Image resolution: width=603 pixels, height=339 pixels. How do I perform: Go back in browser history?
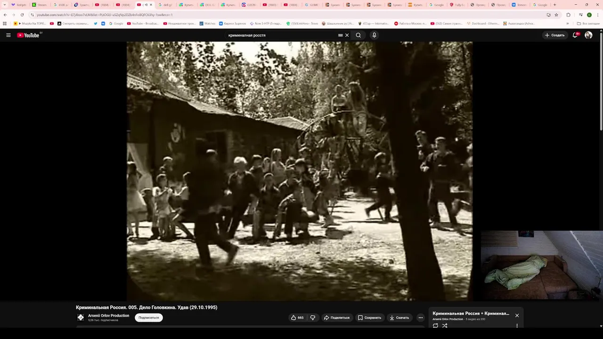[x=5, y=15]
